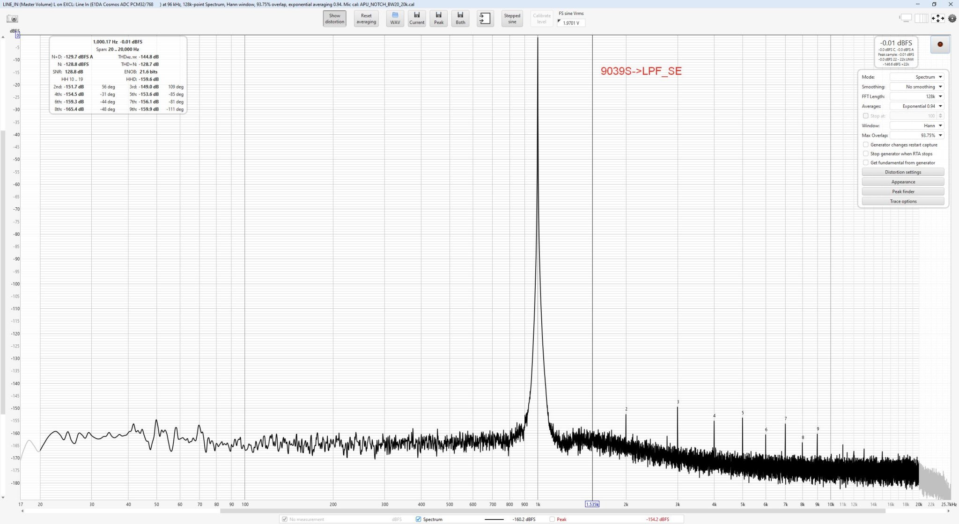Image resolution: width=959 pixels, height=524 pixels.
Task: Open Distortion settings
Action: click(x=903, y=172)
